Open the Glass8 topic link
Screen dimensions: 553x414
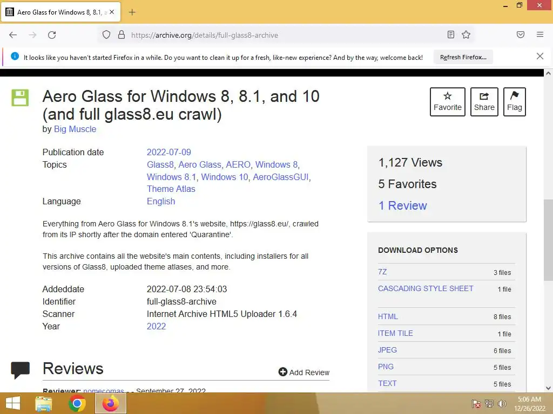[x=160, y=164]
